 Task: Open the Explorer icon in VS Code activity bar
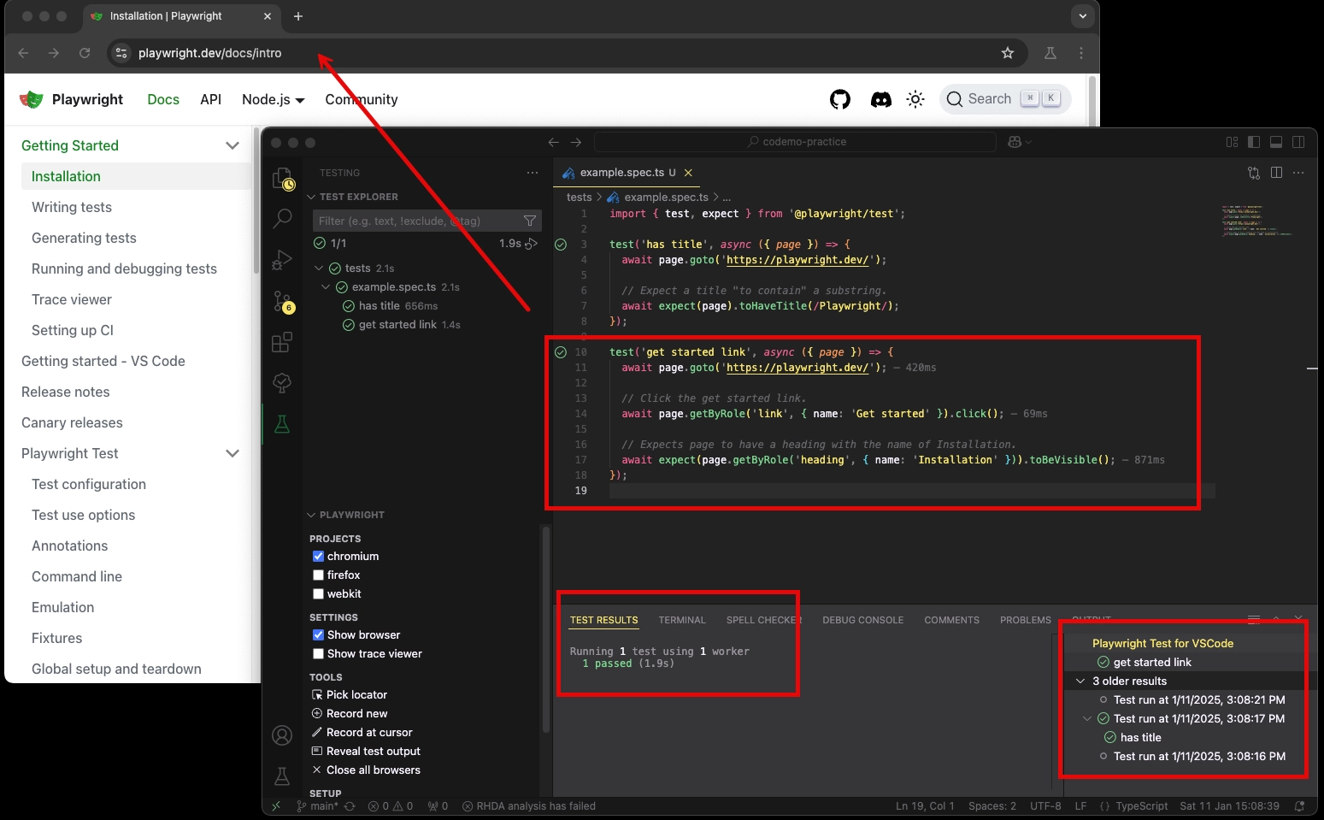pos(282,179)
